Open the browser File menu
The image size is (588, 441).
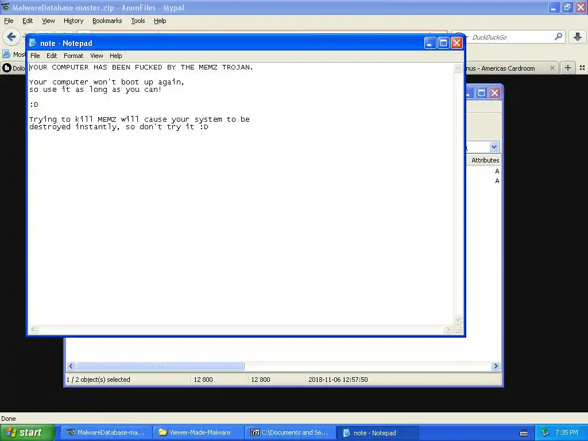coord(9,21)
